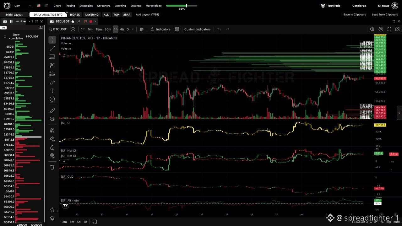The width and height of the screenshot is (402, 226).
Task: Open the Trading menu
Action: pyautogui.click(x=70, y=6)
